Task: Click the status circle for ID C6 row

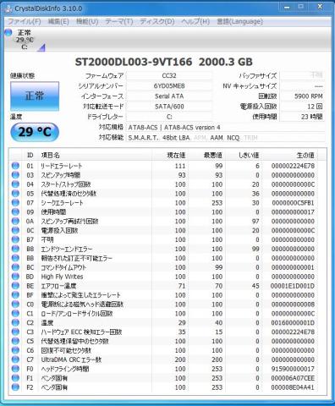Action: 15,350
